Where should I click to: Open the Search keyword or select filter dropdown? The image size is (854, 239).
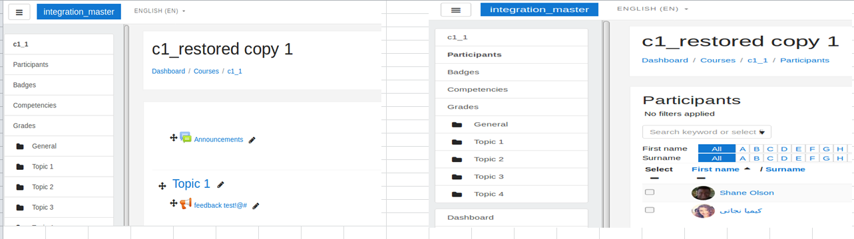pos(707,132)
